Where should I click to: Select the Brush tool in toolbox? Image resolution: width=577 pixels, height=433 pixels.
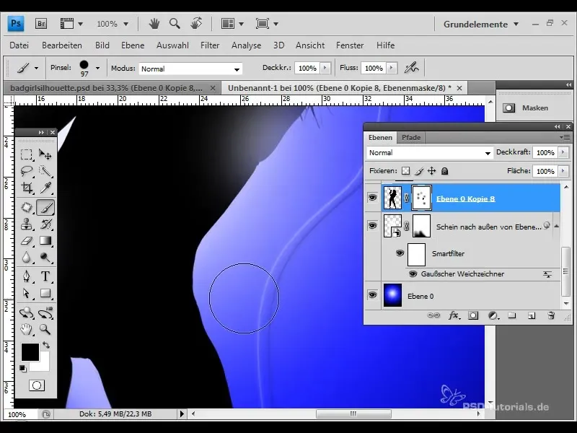[45, 207]
